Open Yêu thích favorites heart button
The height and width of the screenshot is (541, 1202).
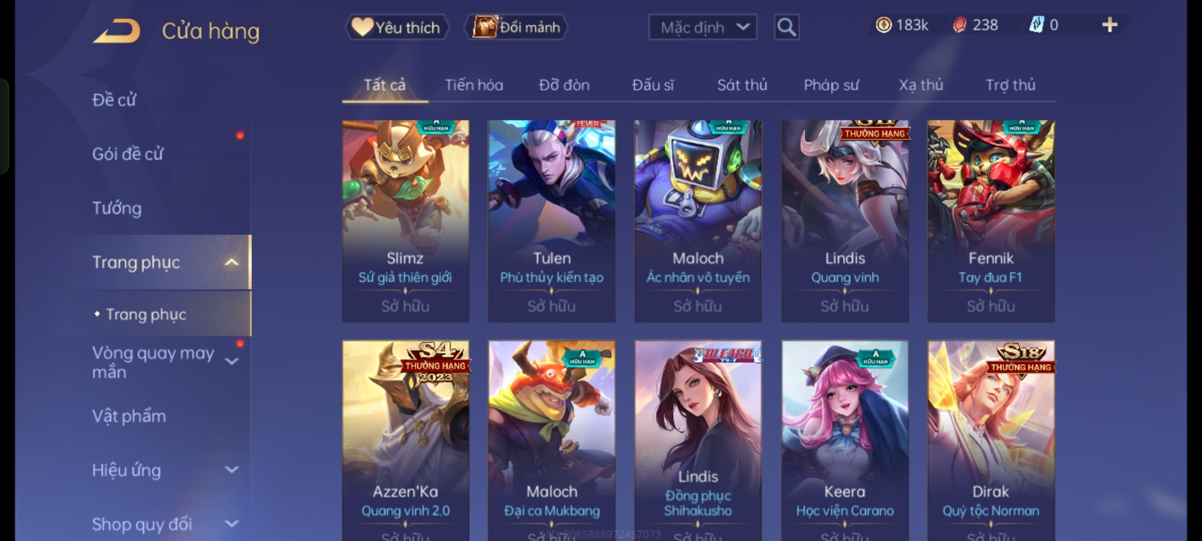pos(397,27)
